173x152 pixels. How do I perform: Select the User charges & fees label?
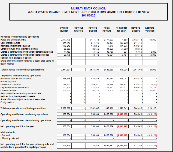(x=10, y=43)
